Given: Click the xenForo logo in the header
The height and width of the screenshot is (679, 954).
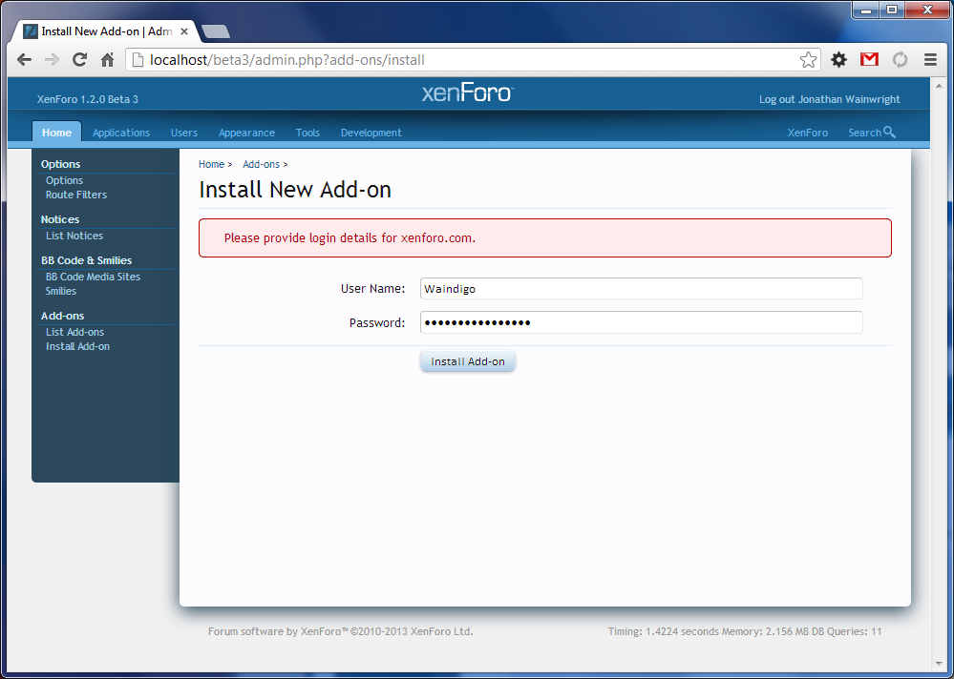Looking at the screenshot, I should point(468,93).
